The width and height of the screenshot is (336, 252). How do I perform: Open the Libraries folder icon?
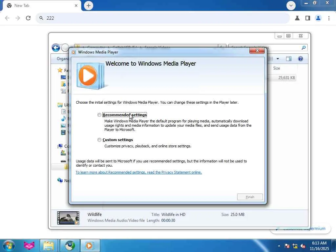[x=60, y=105]
